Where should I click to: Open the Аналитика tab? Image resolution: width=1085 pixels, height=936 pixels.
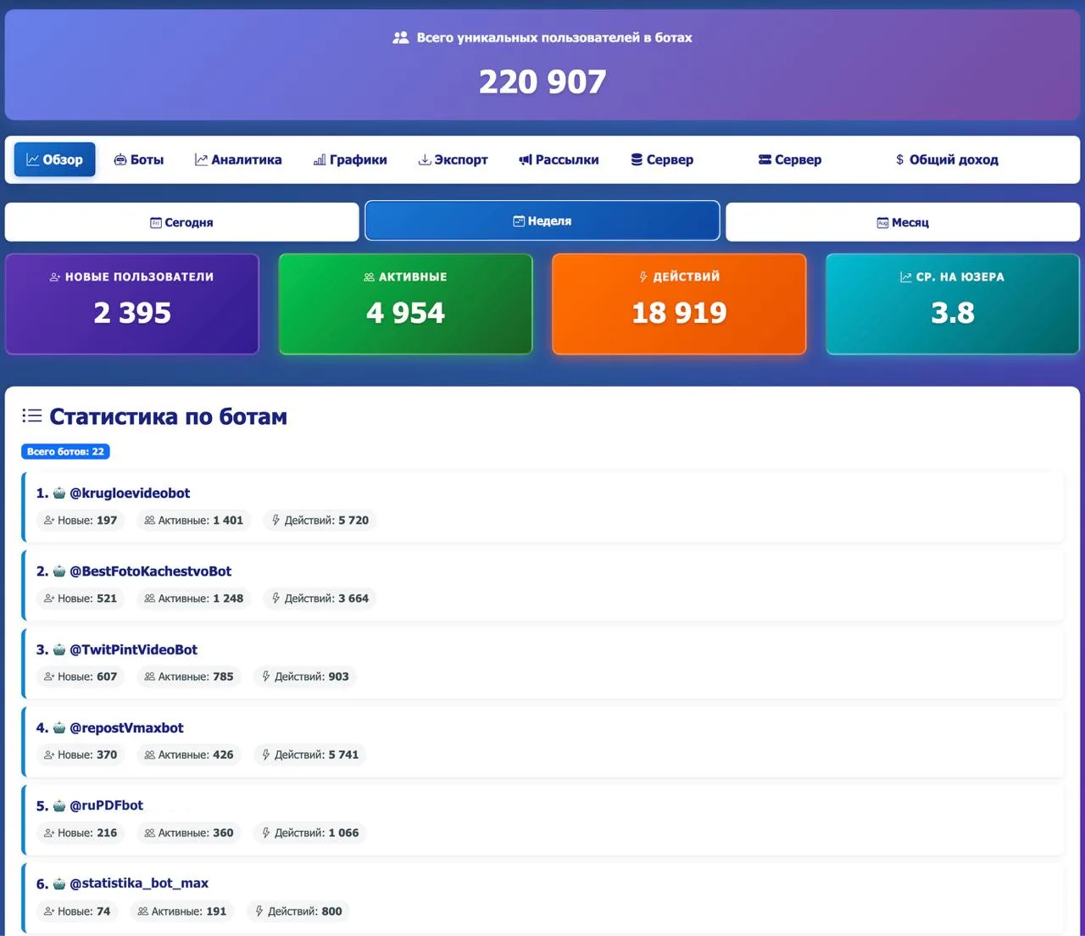pyautogui.click(x=238, y=159)
